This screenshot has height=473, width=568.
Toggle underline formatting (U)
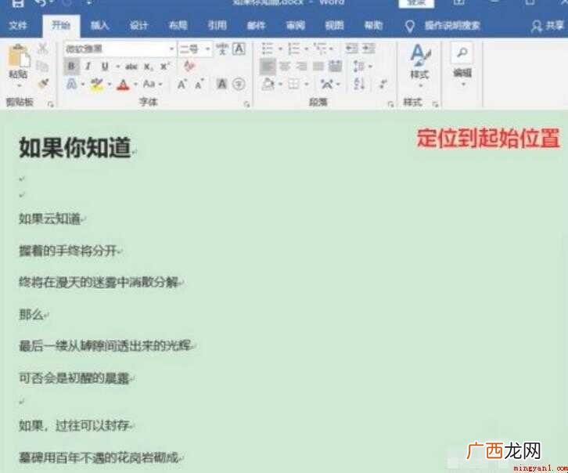105,67
